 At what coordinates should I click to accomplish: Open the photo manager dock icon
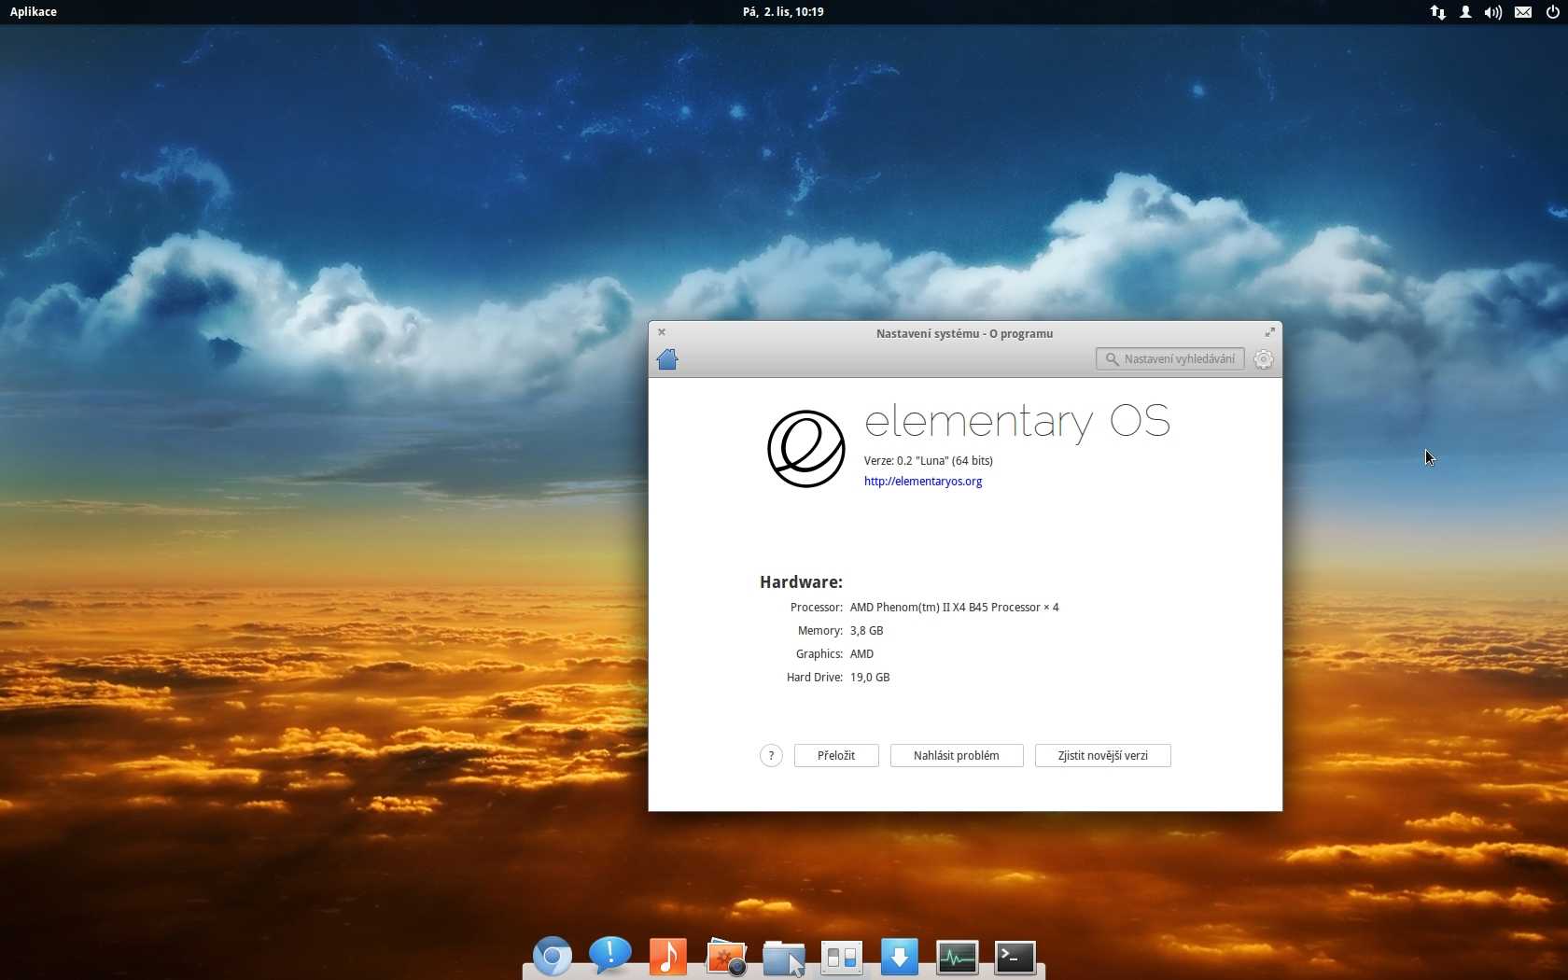point(726,957)
